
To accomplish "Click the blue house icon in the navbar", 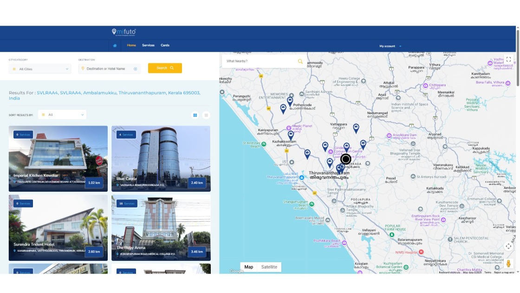I will coord(115,46).
